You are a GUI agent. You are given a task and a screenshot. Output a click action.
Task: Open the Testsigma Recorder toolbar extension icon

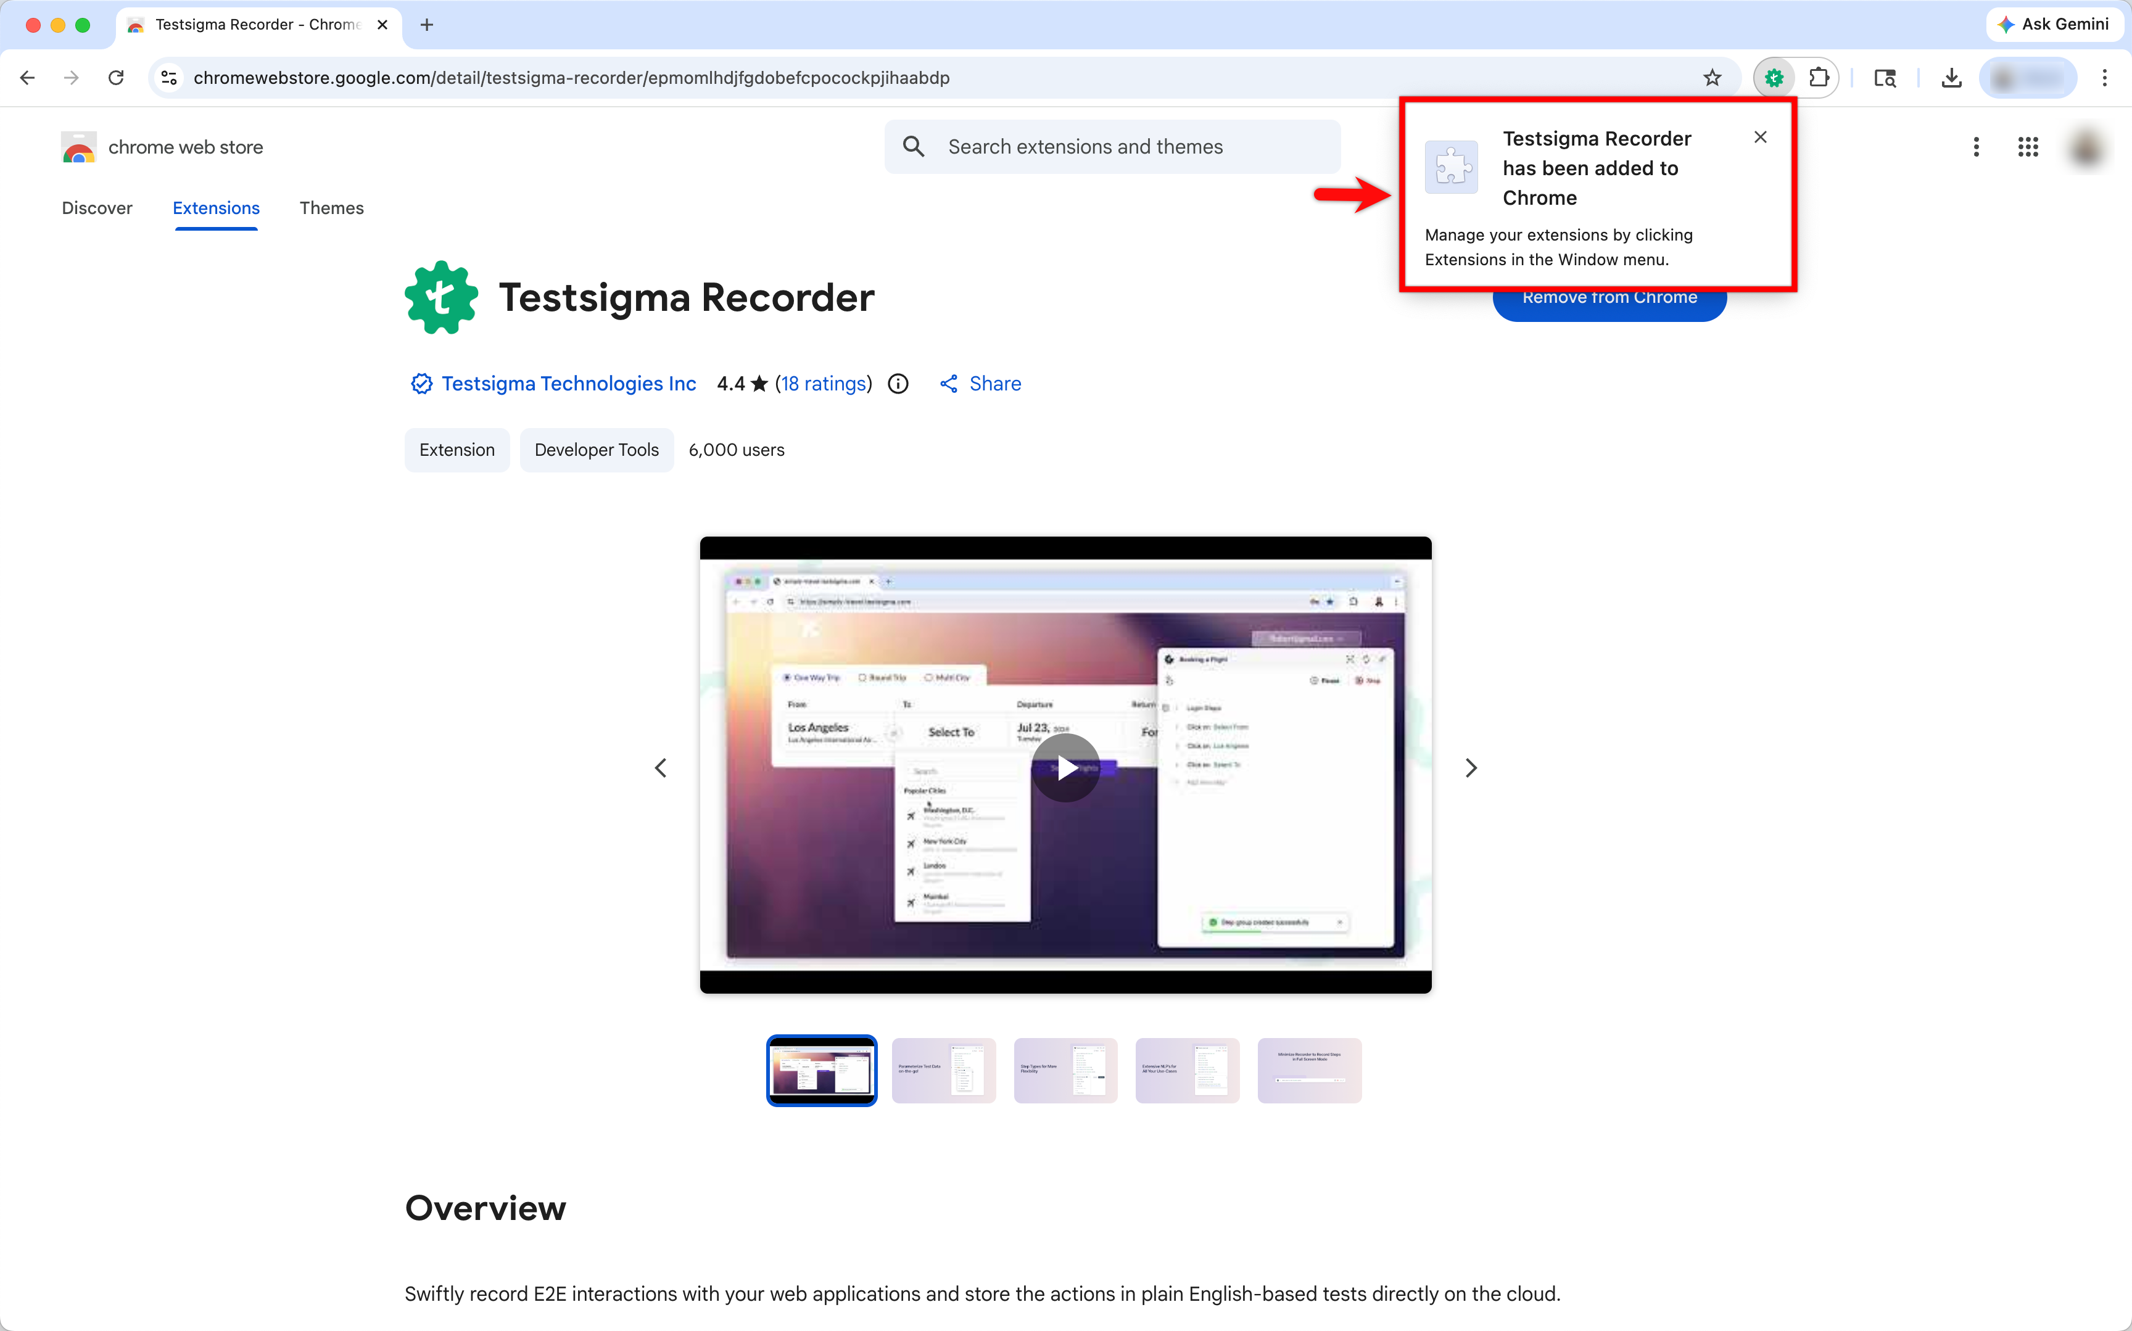[x=1774, y=78]
